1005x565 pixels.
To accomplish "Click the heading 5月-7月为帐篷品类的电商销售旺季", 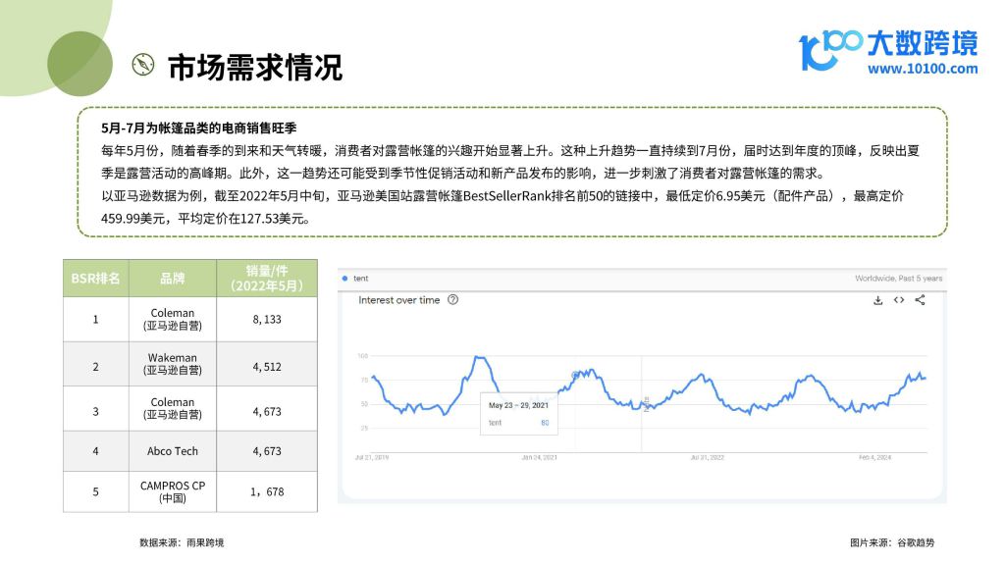I will pos(198,128).
